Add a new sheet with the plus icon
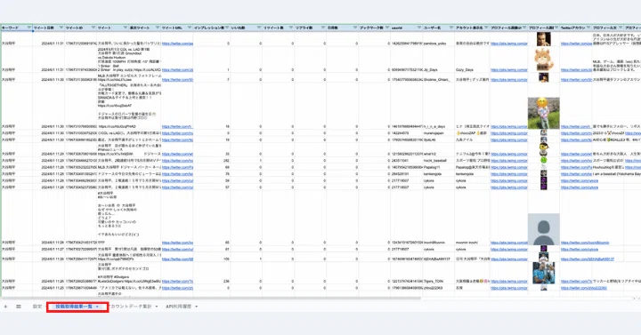This screenshot has height=335, width=641. [x=5, y=307]
